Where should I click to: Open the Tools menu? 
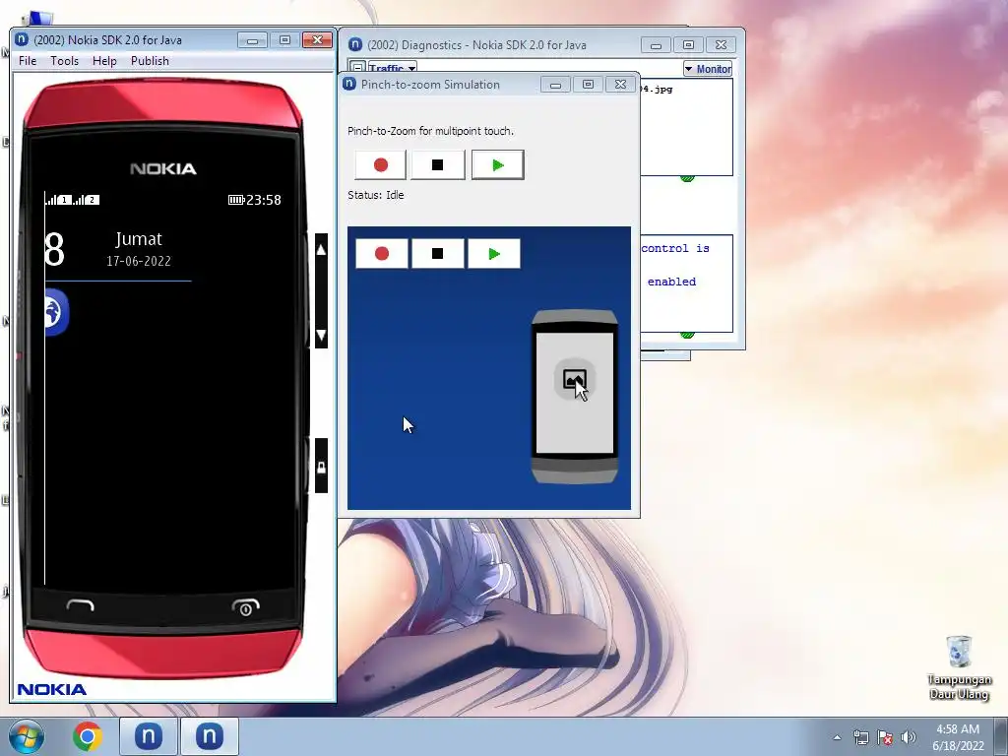(x=64, y=60)
